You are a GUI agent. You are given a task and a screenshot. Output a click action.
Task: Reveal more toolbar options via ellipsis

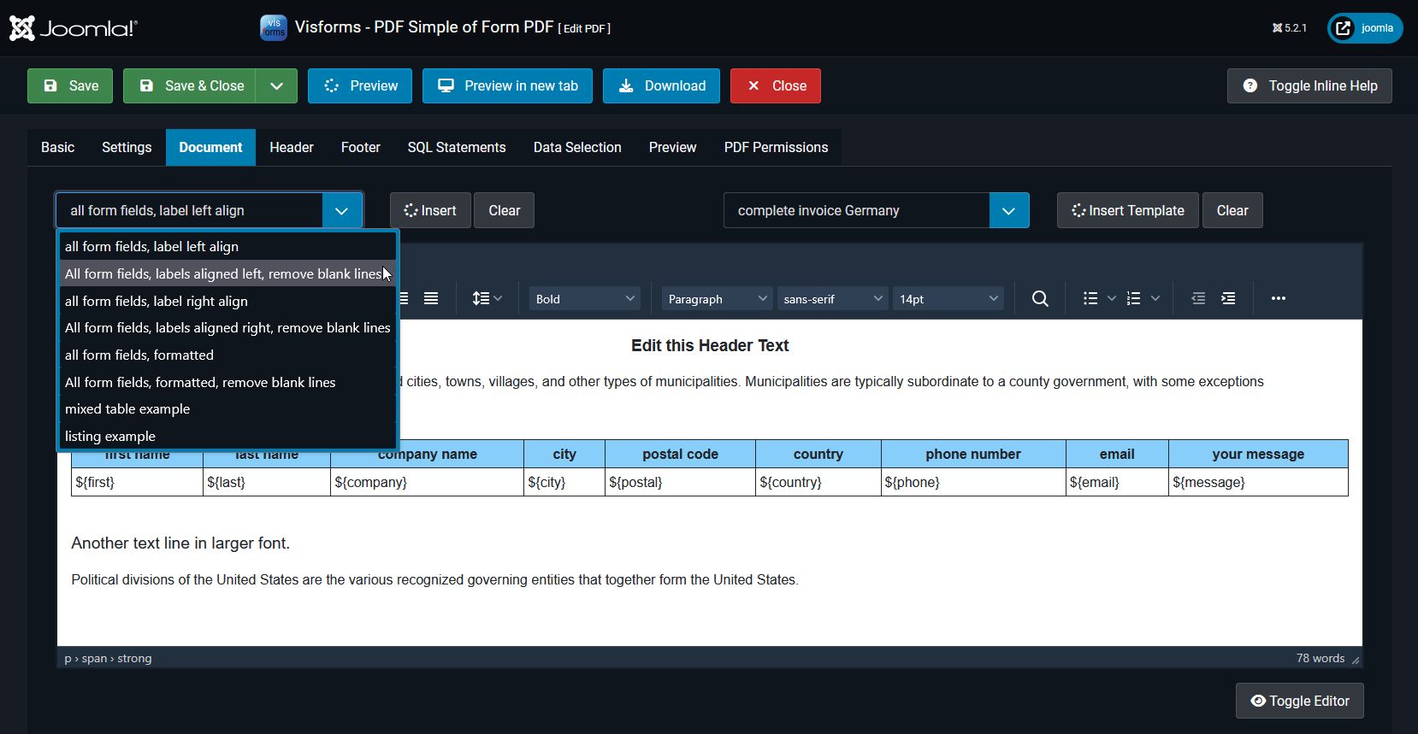point(1278,298)
